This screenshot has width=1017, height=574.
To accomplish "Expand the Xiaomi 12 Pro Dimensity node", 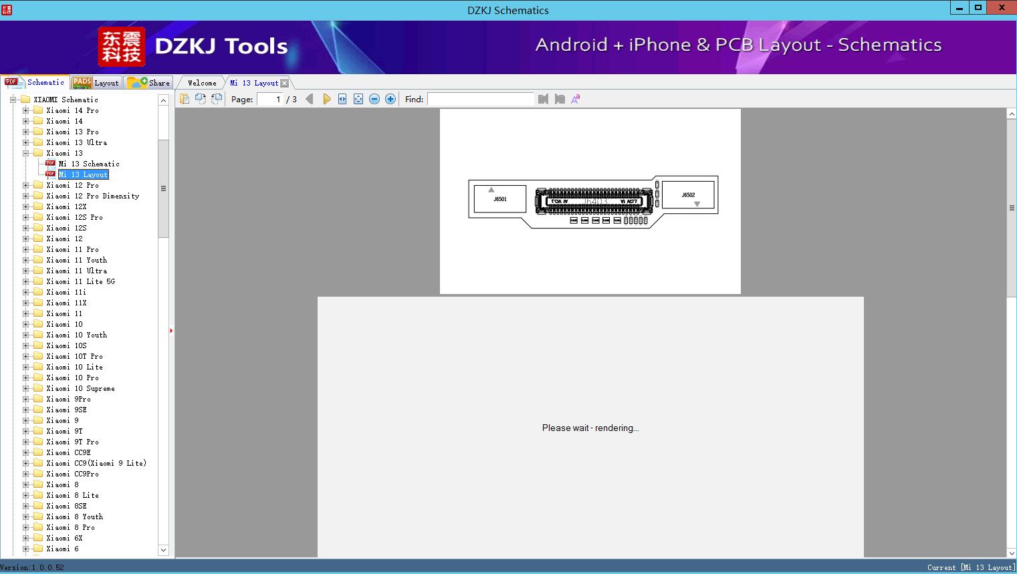I will tap(25, 196).
